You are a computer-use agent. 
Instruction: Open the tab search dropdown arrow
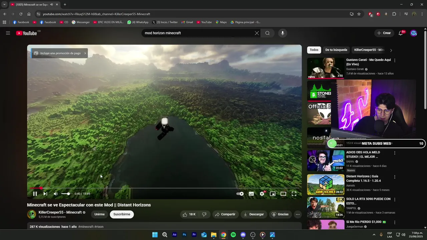4,5
